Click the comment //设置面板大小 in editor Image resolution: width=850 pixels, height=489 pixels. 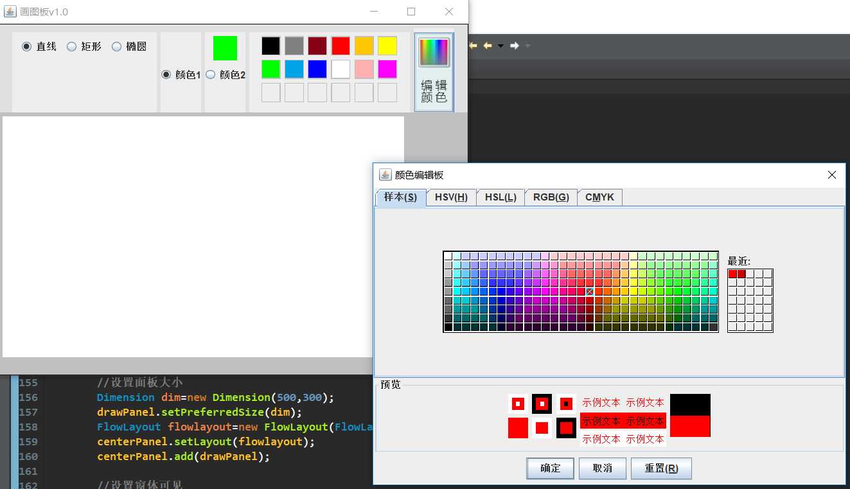click(139, 382)
